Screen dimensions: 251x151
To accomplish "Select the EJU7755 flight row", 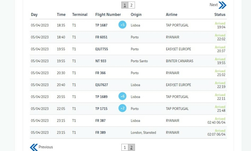I will click(128, 49).
